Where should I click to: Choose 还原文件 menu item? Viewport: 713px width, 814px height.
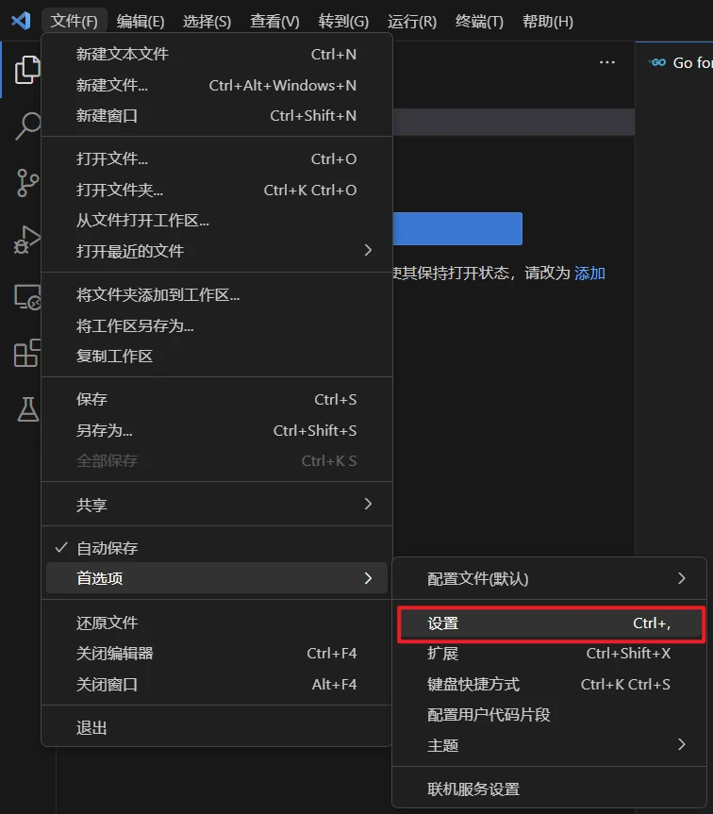pos(217,623)
